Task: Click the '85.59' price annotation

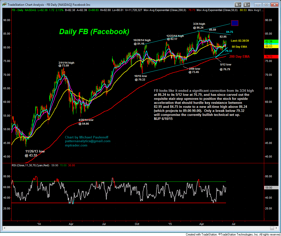Action: (x=212, y=30)
